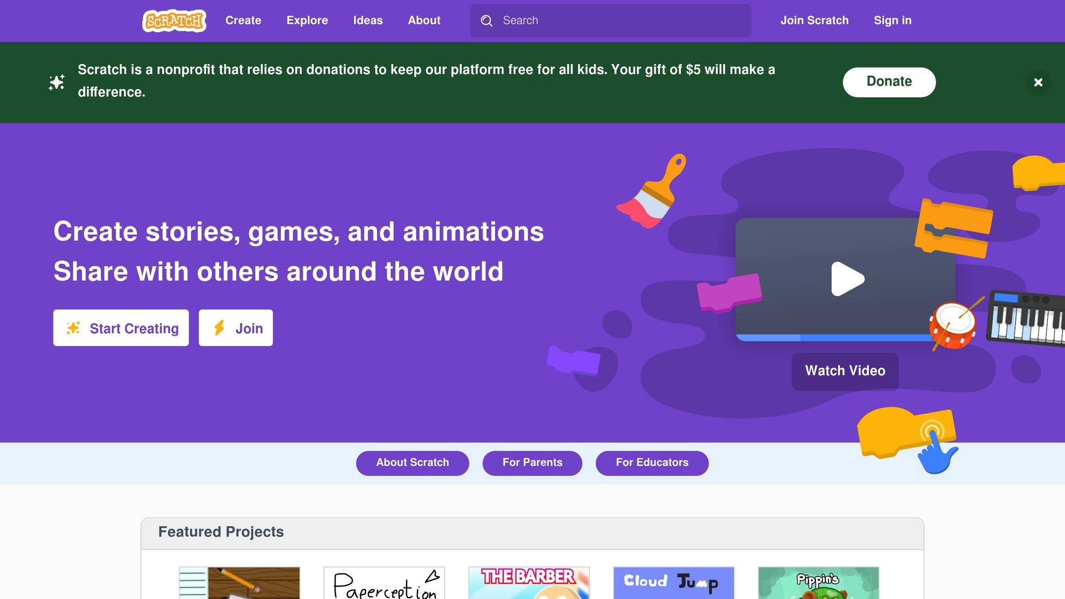Open the Paperception project thumbnail
The width and height of the screenshot is (1065, 599).
tap(384, 583)
